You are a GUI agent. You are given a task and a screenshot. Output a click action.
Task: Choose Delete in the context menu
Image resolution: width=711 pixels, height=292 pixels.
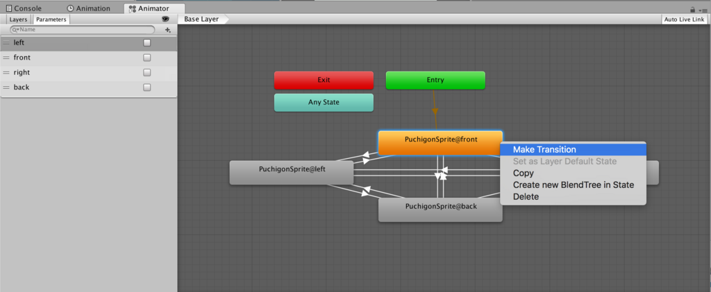573,196
